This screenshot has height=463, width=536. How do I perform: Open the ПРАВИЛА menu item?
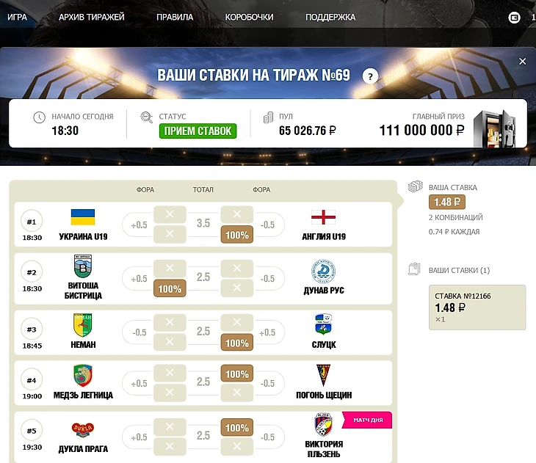tap(175, 17)
